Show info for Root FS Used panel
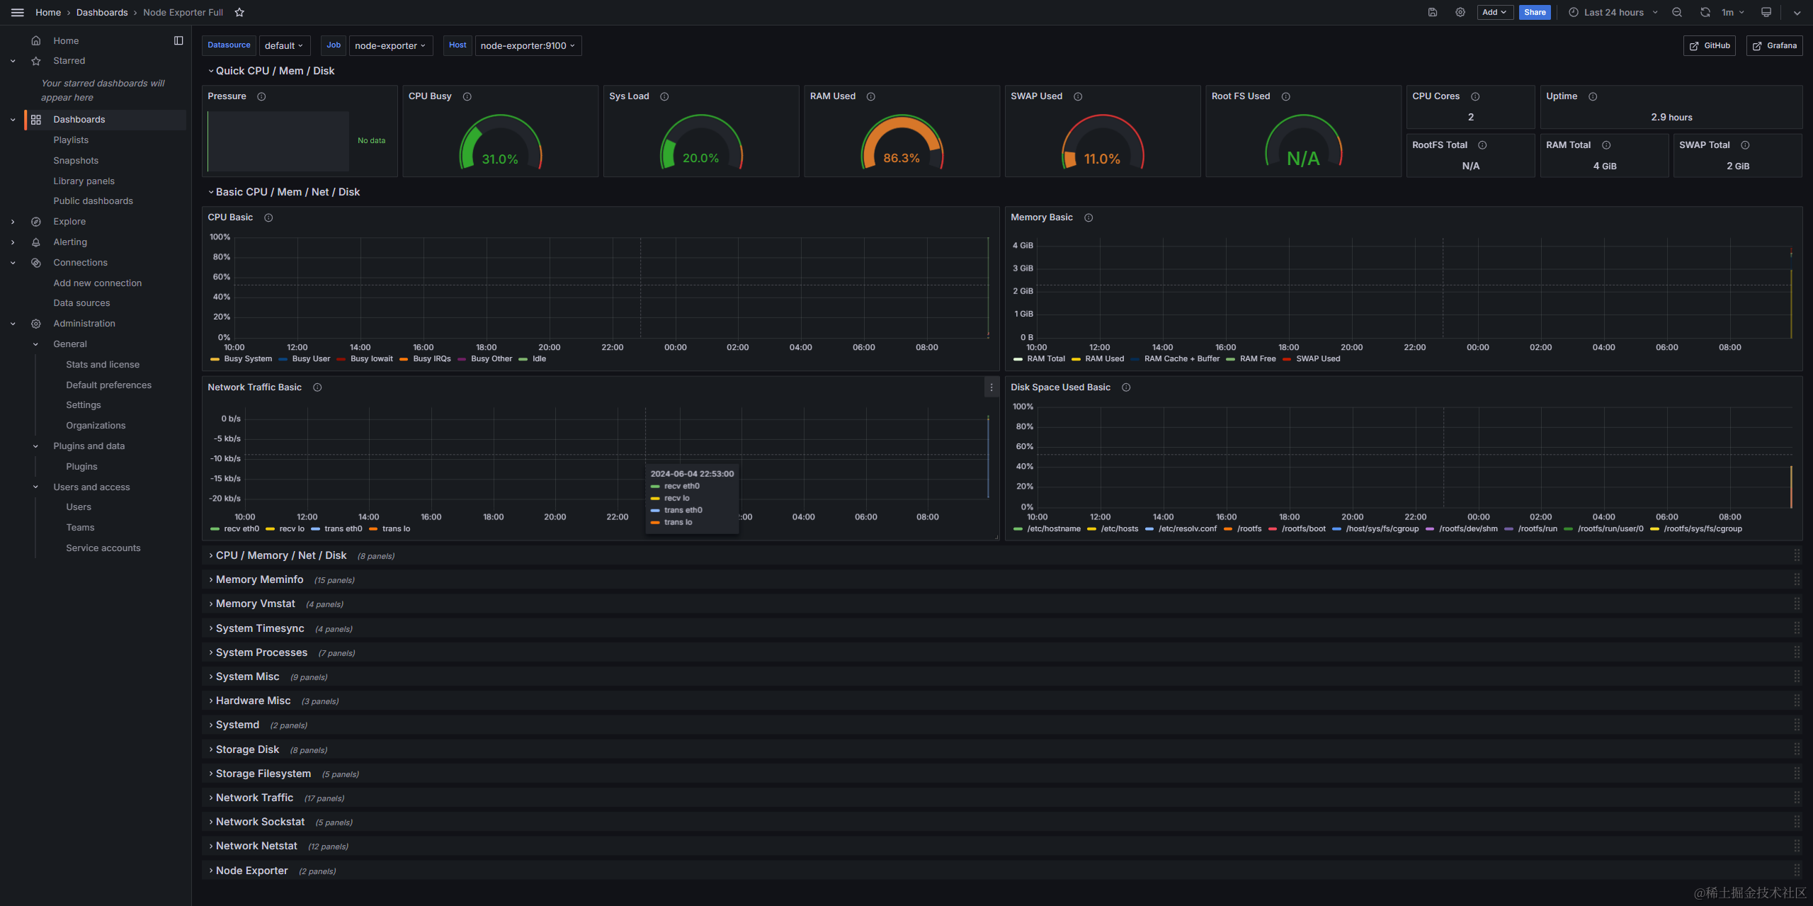1813x906 pixels. (1286, 96)
